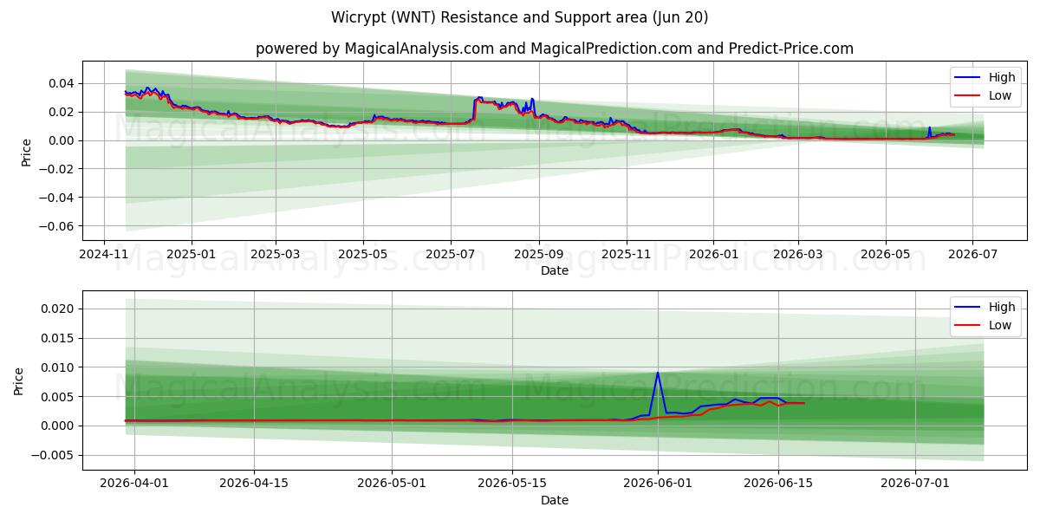The height and width of the screenshot is (520, 1040).
Task: Click the '2025-01' tick label on the top chart
Action: click(x=191, y=254)
